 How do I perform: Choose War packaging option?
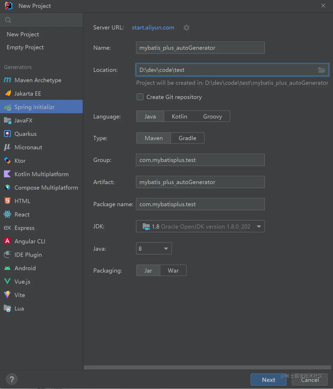[173, 271]
